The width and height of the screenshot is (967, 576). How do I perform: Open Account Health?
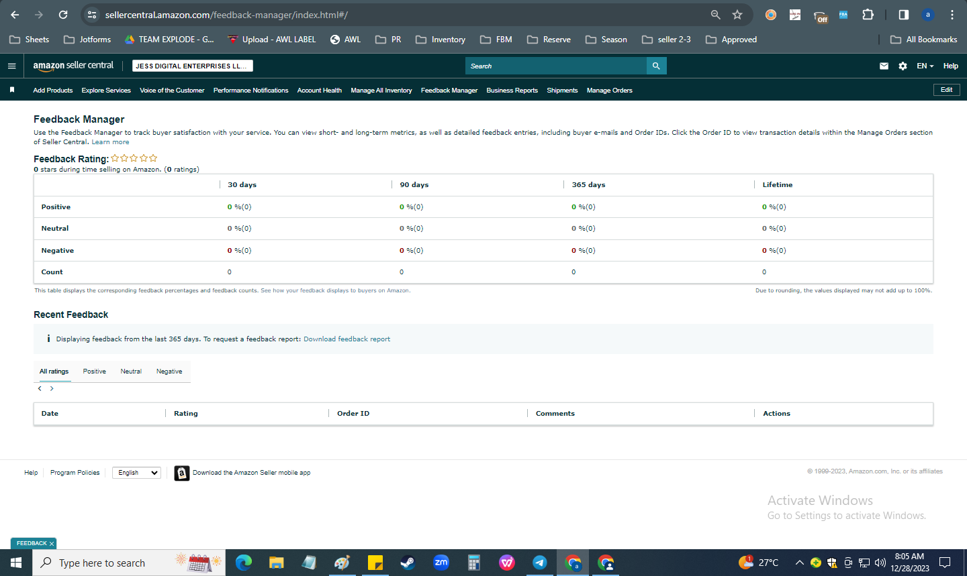[320, 90]
